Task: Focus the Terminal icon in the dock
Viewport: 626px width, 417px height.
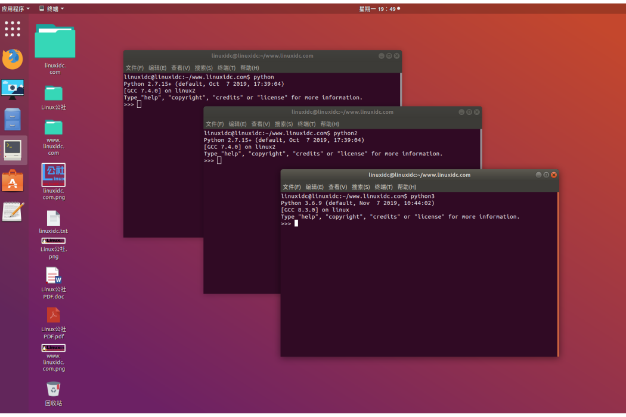Action: [x=13, y=150]
